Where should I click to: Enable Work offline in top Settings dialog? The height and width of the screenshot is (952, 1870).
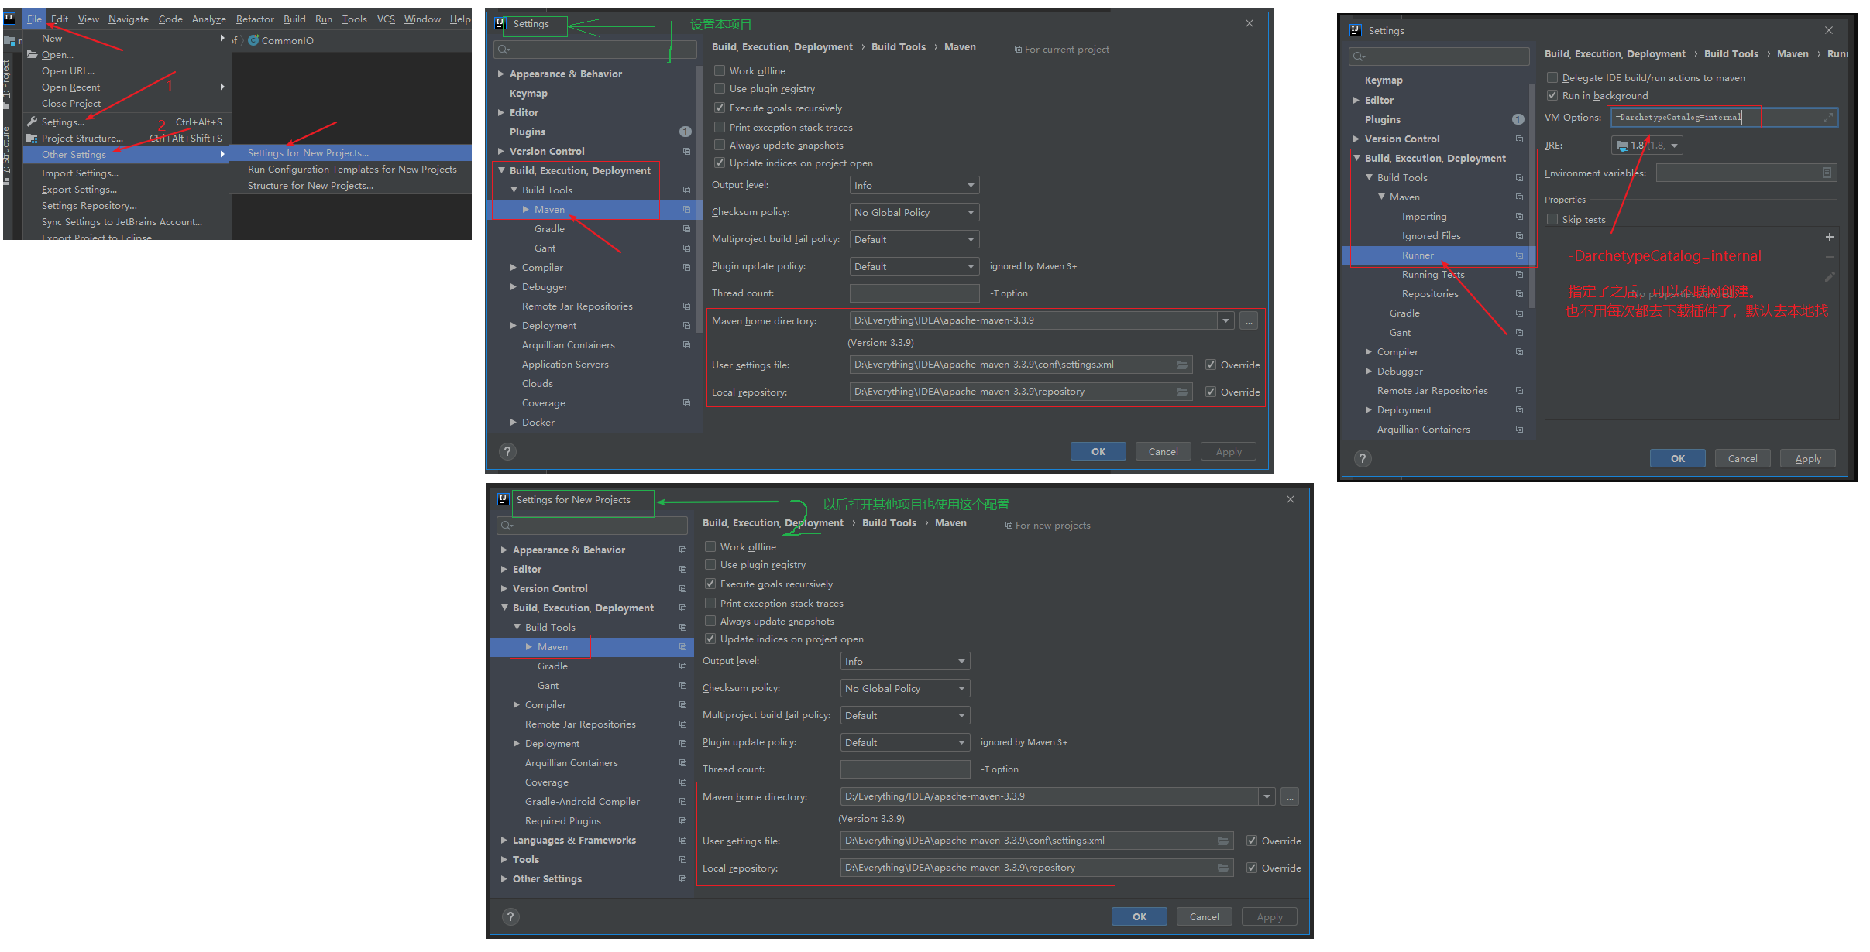coord(720,70)
